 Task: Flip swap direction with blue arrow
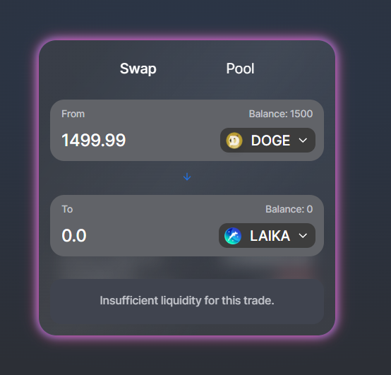[187, 177]
